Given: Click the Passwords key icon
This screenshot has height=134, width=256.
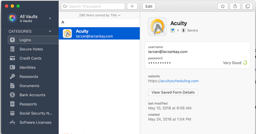Looking at the screenshot, I should click(12, 76).
